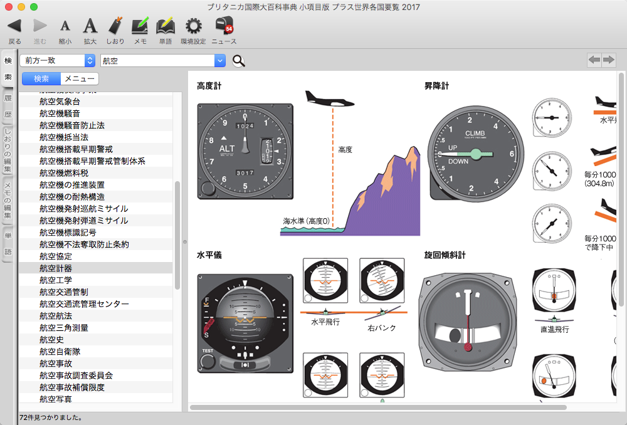
Task: Click the search text field containing 航空
Action: click(x=157, y=61)
